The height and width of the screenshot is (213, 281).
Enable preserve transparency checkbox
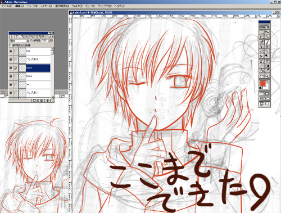(x=11, y=45)
